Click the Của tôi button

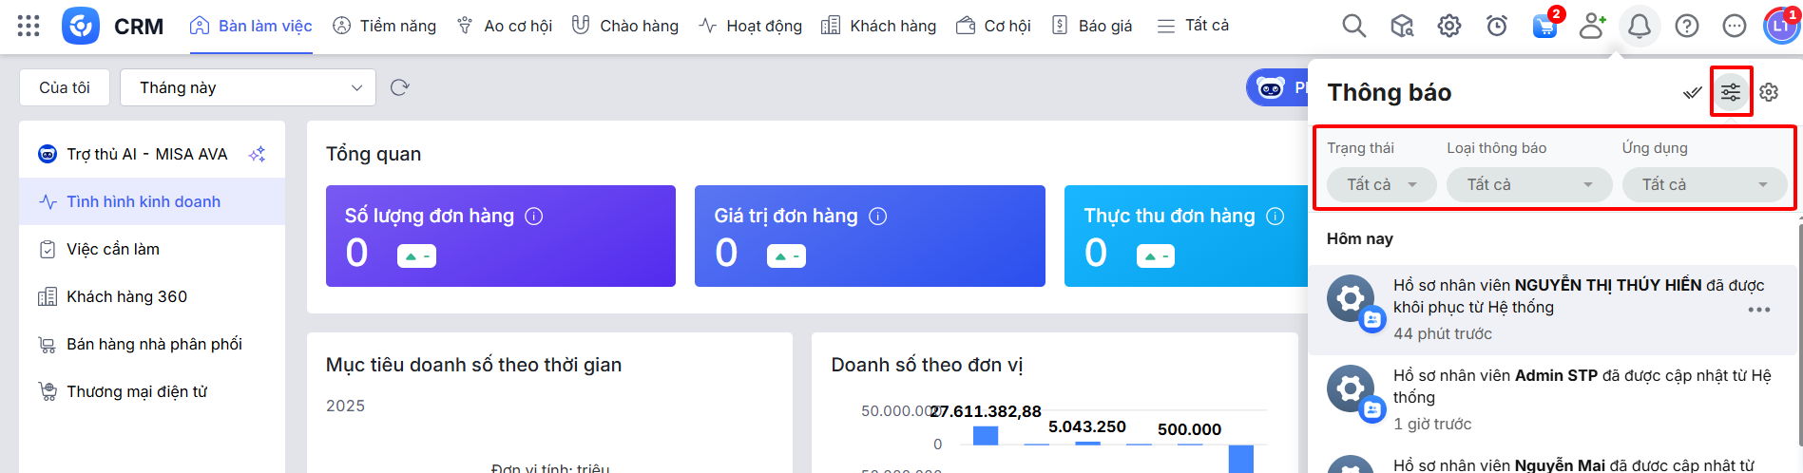pos(65,87)
